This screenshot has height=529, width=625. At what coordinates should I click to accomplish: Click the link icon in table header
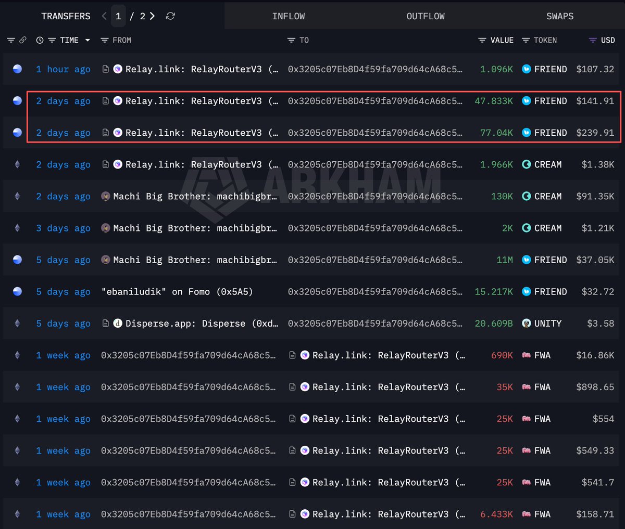click(23, 40)
